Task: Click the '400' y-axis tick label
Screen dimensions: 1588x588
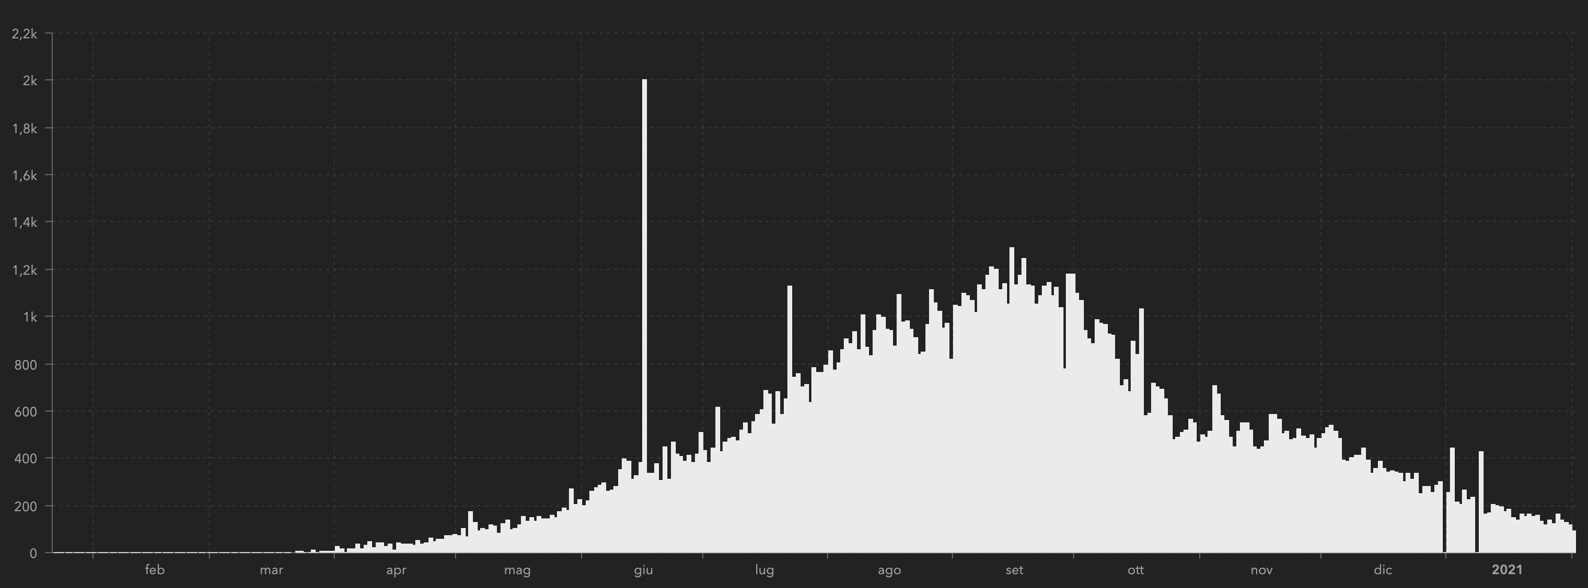Action: 25,458
